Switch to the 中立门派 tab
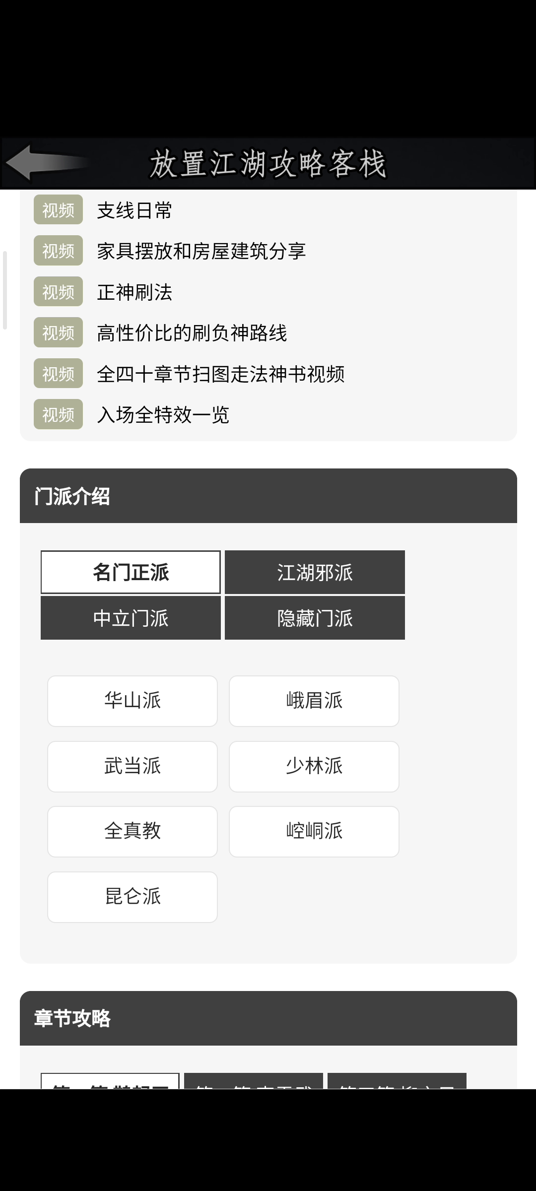Viewport: 536px width, 1191px height. (131, 618)
